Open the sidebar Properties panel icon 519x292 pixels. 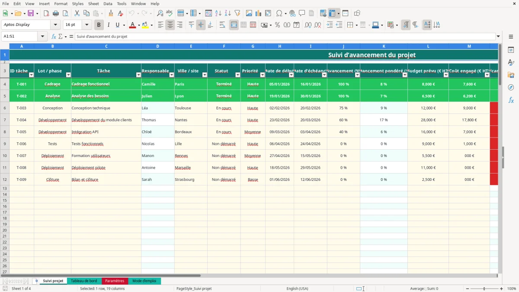tap(511, 50)
